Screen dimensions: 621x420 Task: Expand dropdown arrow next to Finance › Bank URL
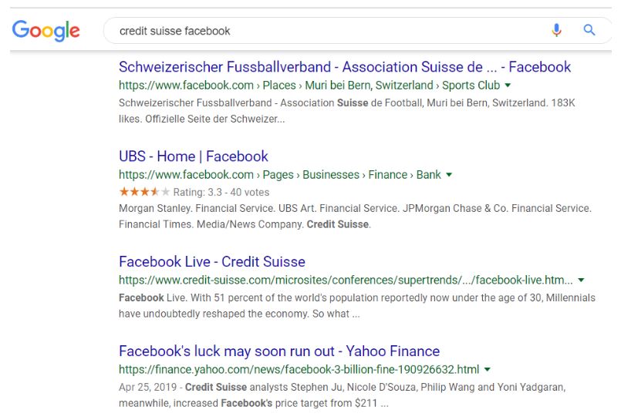(449, 174)
